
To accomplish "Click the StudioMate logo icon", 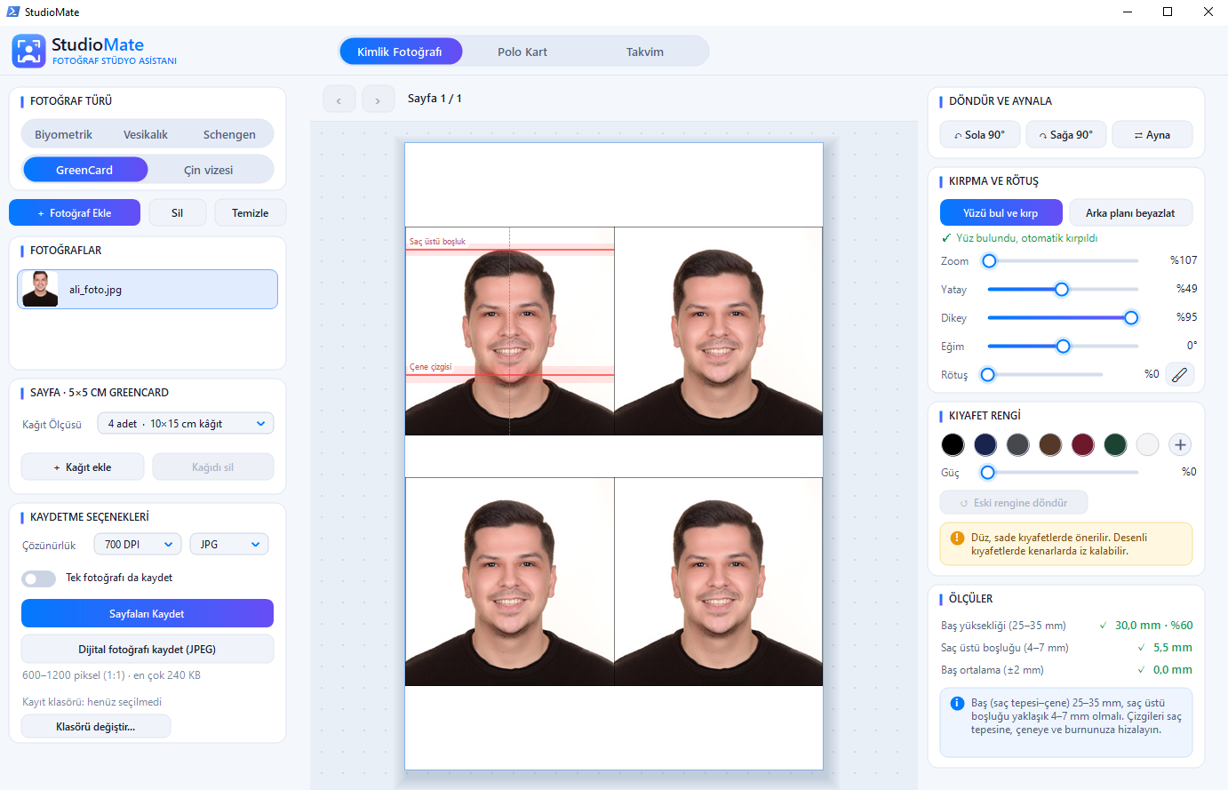I will tap(28, 51).
